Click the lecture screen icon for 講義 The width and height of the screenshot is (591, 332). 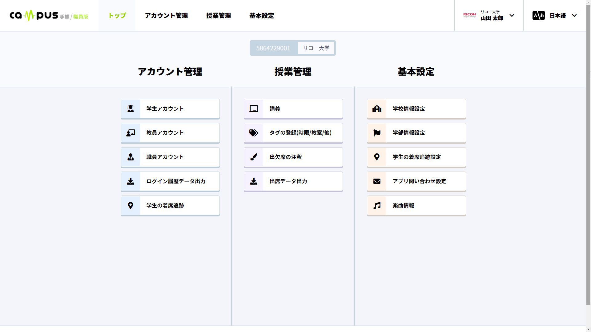[254, 109]
